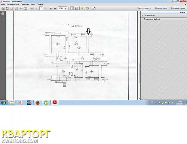The image size is (187, 144).
Task: Click the Print icon in toolbar
Action: (21, 8)
